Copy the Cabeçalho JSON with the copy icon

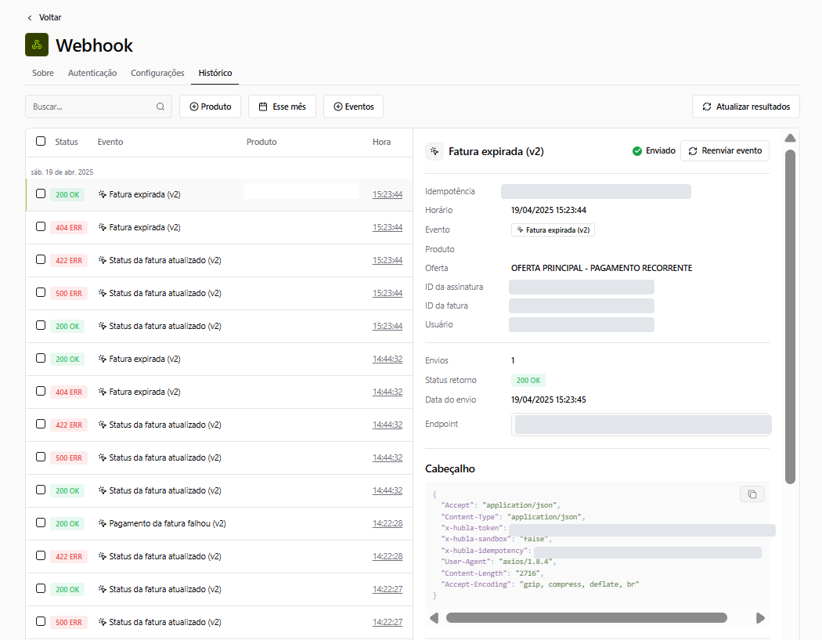click(x=752, y=494)
